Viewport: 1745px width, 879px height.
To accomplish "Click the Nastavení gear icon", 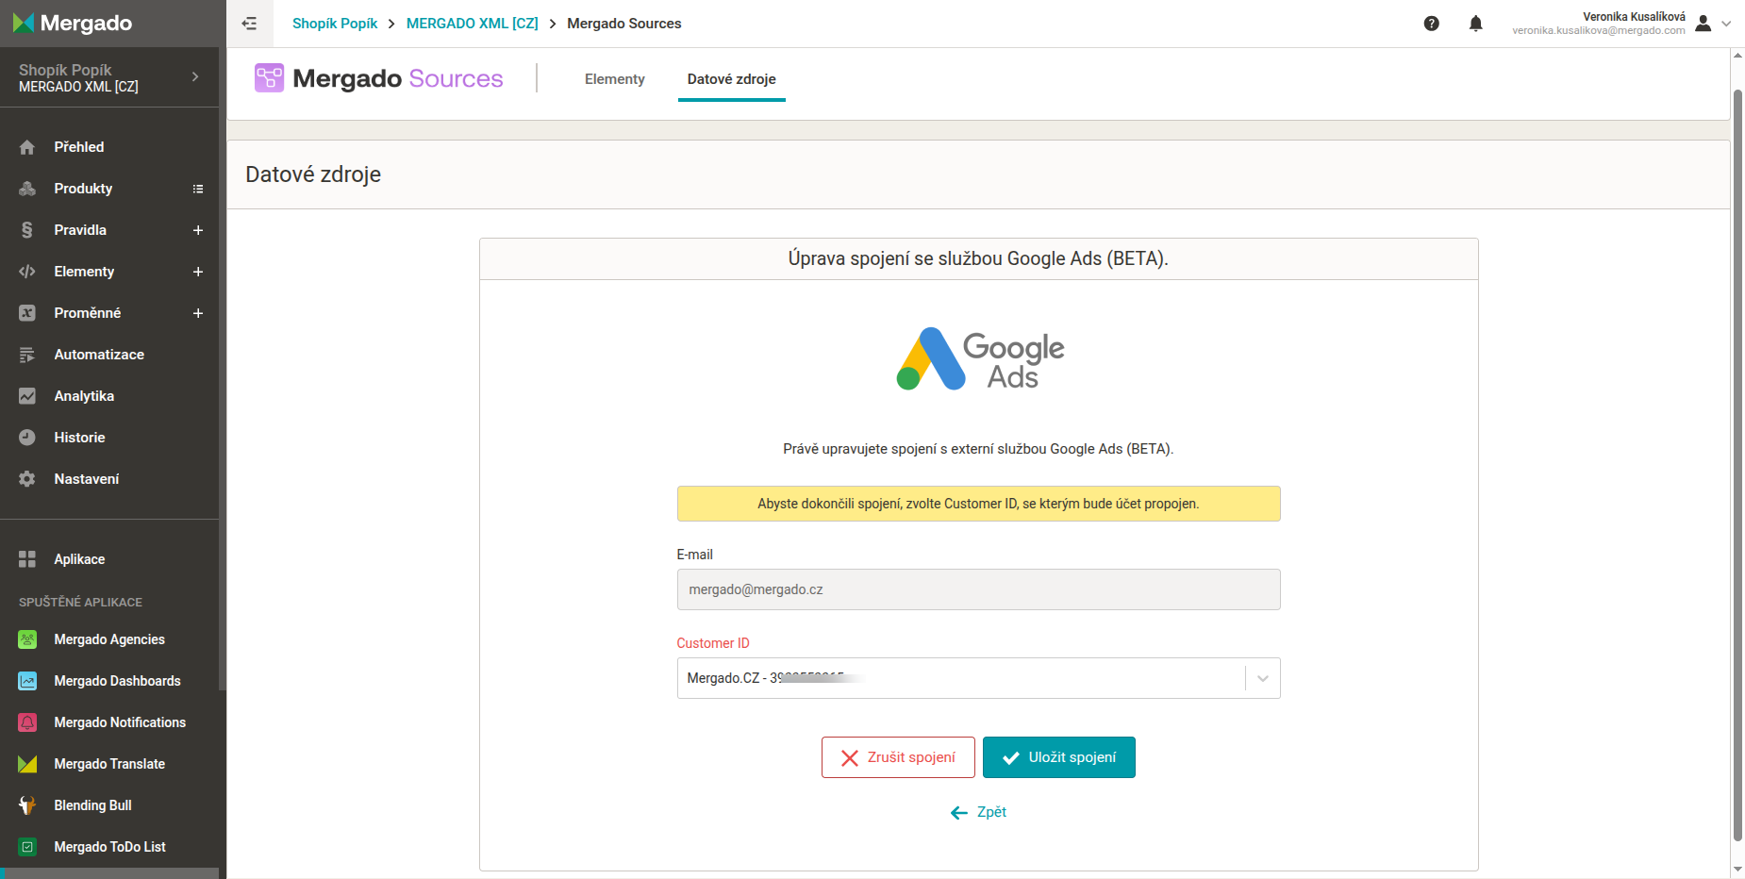I will coord(27,479).
